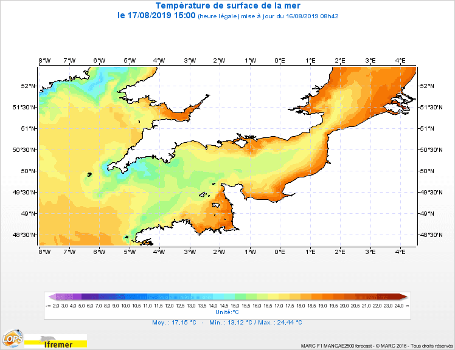Click the map title 'Température de surface de la mer'
455x350 pixels.
(227, 6)
